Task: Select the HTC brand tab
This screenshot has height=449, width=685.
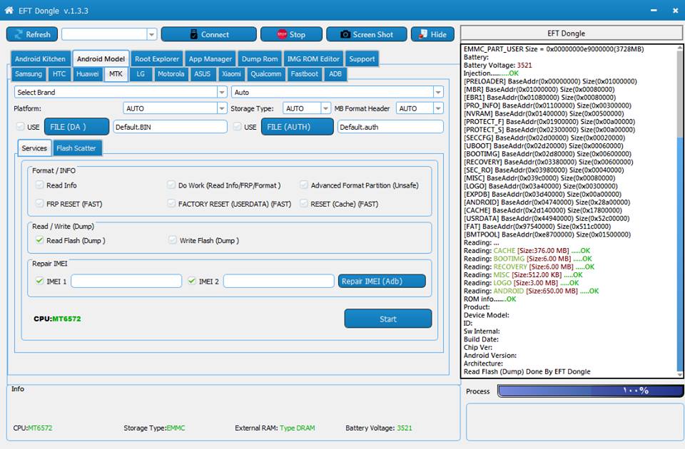Action: pyautogui.click(x=59, y=74)
